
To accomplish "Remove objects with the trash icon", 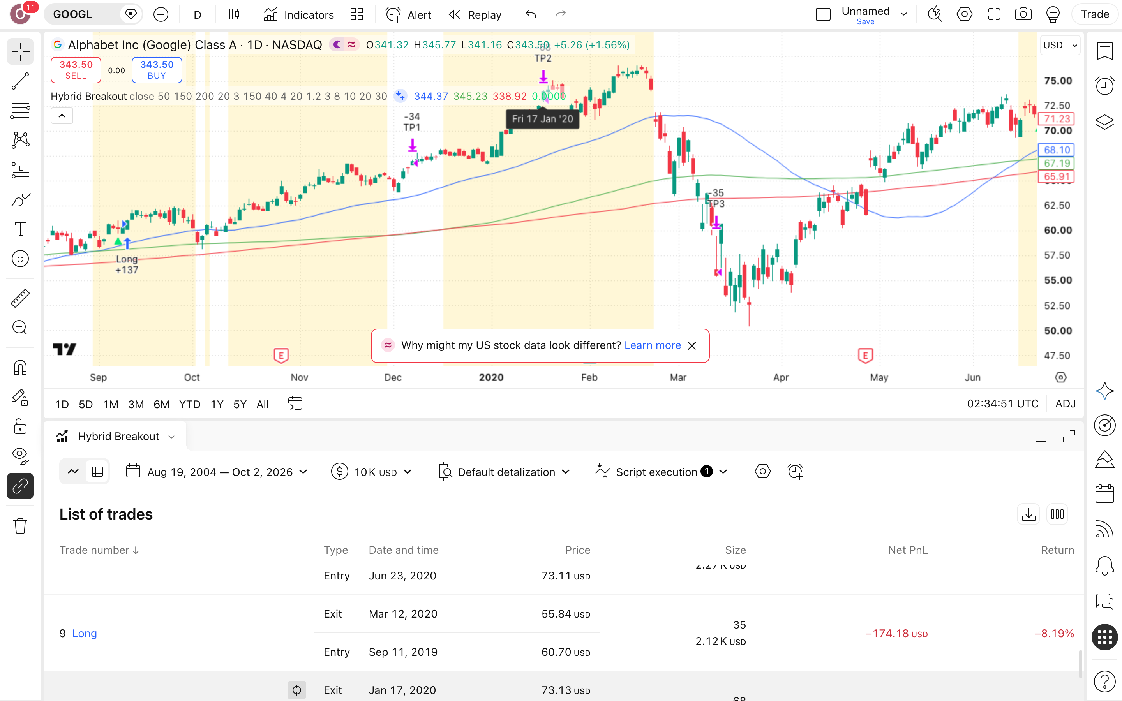I will [x=20, y=526].
